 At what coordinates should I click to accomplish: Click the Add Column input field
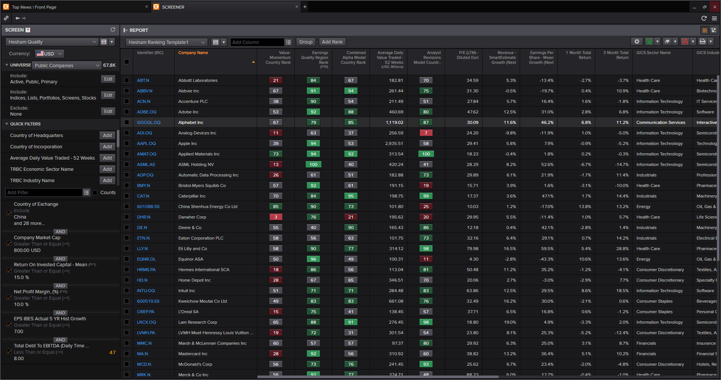click(x=257, y=42)
